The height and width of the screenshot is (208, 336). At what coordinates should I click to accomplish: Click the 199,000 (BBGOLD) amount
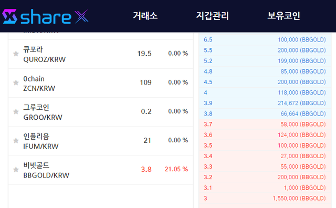coord(302,61)
